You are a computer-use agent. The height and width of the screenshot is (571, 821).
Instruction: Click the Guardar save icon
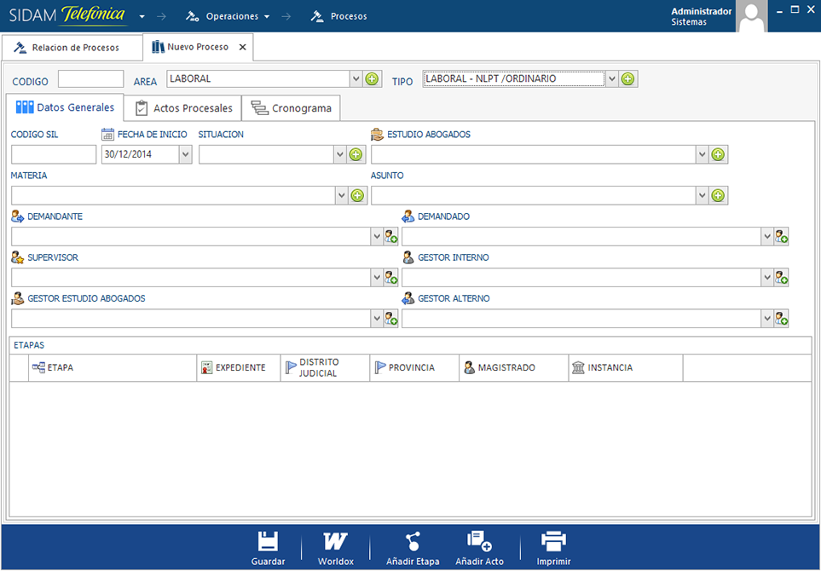268,542
